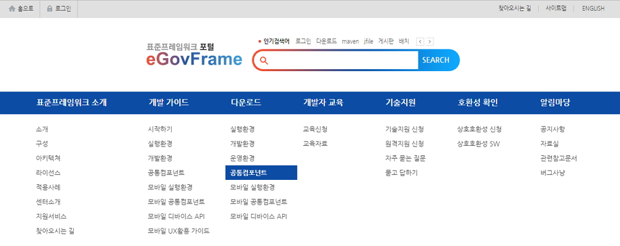Click the eGovFrame portal logo
The height and width of the screenshot is (246, 620).
(194, 54)
